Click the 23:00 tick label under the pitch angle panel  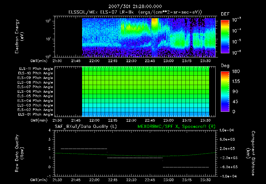168,121
